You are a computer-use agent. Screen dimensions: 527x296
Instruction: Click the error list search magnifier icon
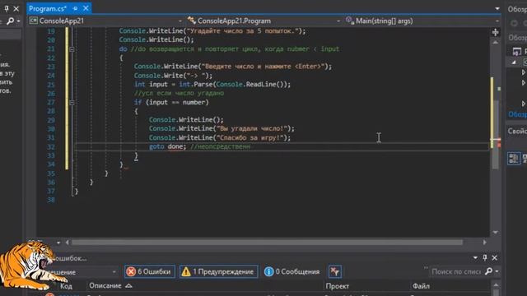point(488,271)
